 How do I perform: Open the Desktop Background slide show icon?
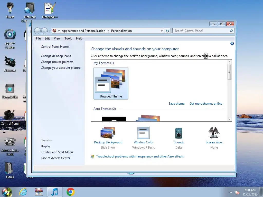[108, 133]
